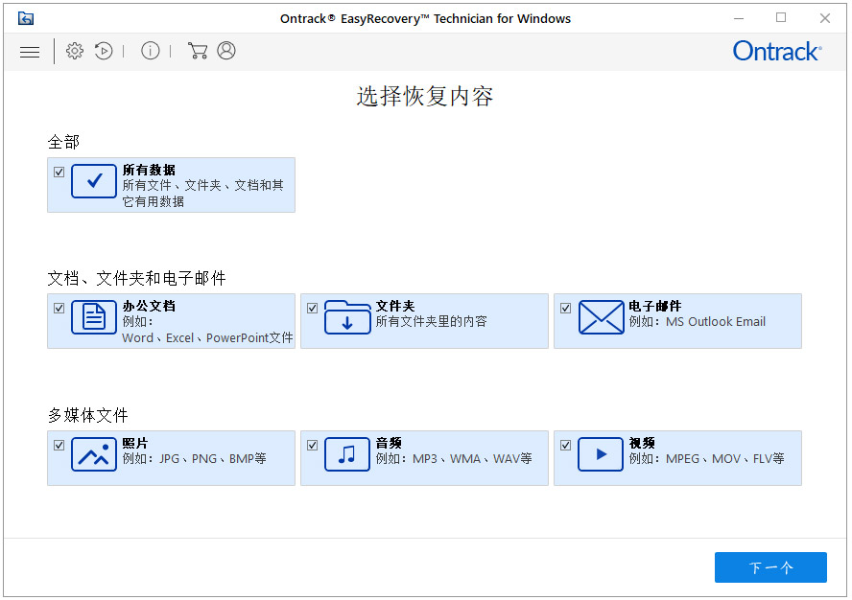Image resolution: width=852 pixels, height=600 pixels.
Task: Toggle the 办公文档 checkbox
Action: (x=59, y=307)
